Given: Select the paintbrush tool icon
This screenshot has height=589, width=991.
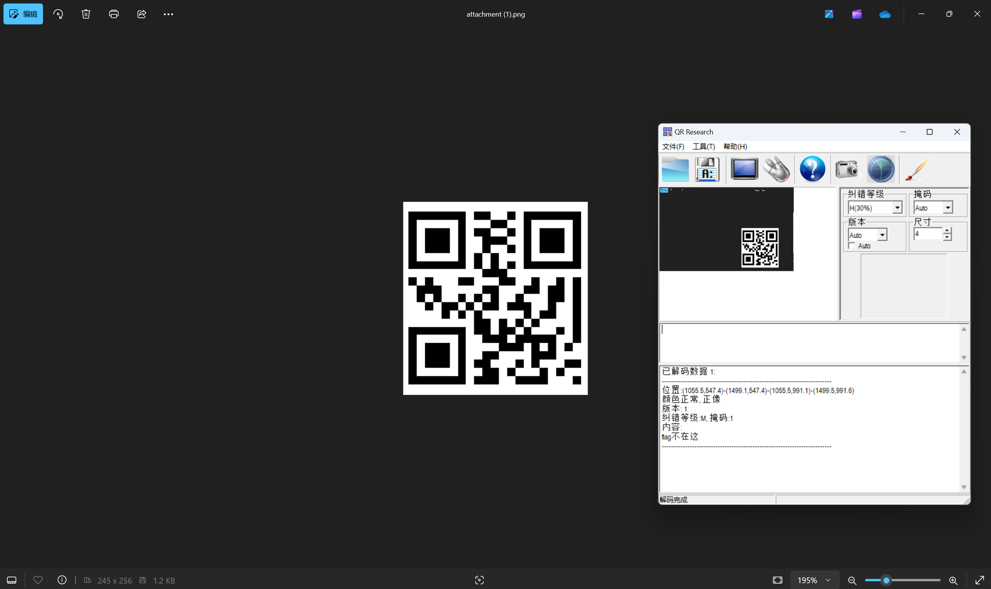Looking at the screenshot, I should pyautogui.click(x=917, y=169).
